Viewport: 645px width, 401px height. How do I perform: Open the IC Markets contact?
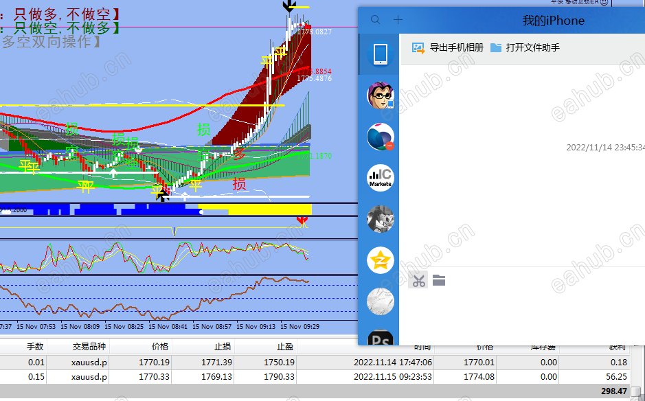[x=381, y=178]
